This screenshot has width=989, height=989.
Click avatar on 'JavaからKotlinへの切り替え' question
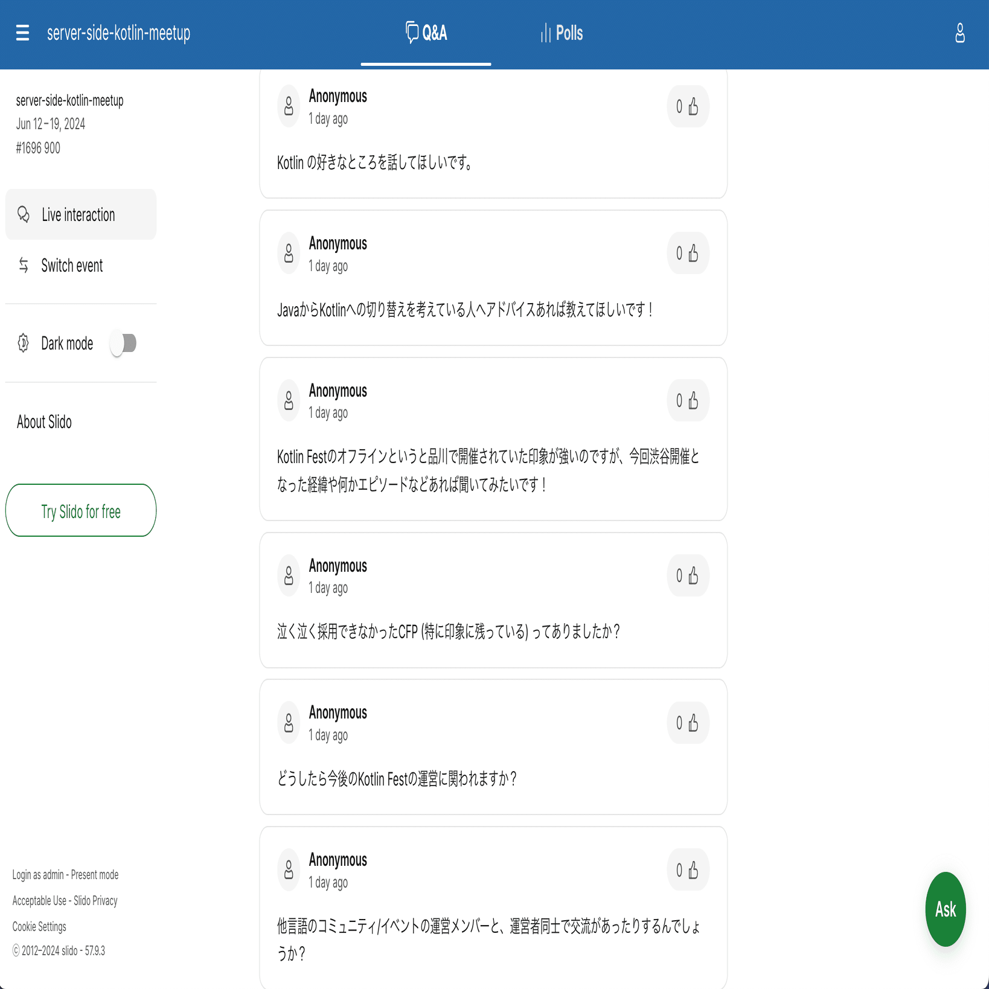click(289, 253)
